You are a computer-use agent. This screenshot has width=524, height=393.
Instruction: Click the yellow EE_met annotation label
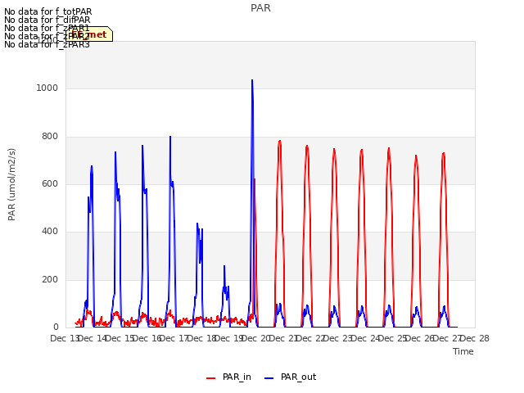[89, 34]
